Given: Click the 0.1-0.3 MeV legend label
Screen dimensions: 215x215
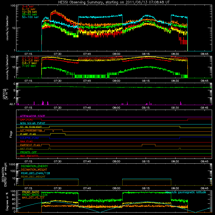Looking at the screenshot, I should pos(31,58).
